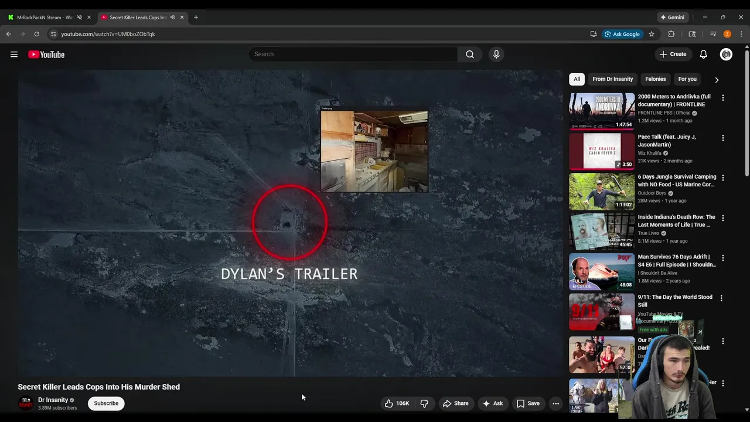This screenshot has width=750, height=422.
Task: Select the For you filter chip
Action: [687, 79]
